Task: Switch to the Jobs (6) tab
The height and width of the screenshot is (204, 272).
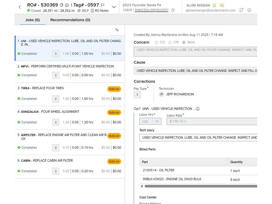Action: (32, 20)
